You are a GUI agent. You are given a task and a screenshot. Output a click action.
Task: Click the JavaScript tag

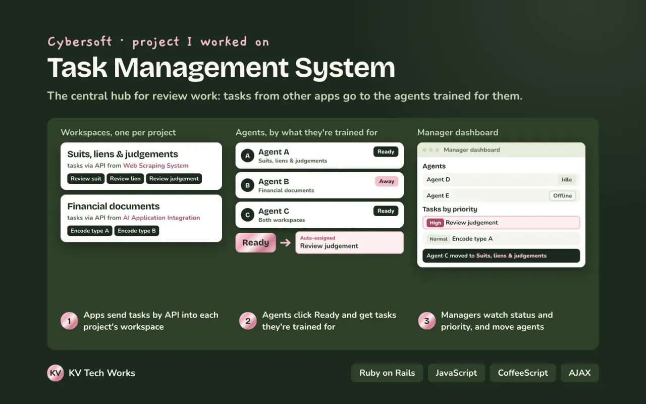(x=456, y=373)
